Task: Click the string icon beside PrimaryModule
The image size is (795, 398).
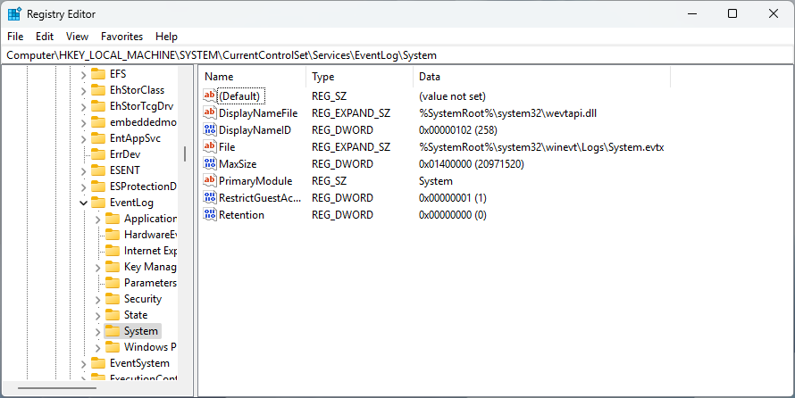Action: coord(209,180)
